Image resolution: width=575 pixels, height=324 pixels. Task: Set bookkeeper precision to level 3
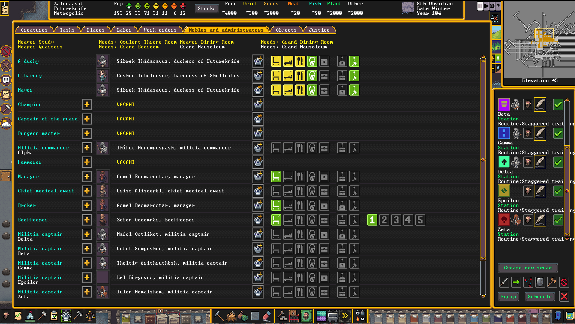click(x=396, y=220)
